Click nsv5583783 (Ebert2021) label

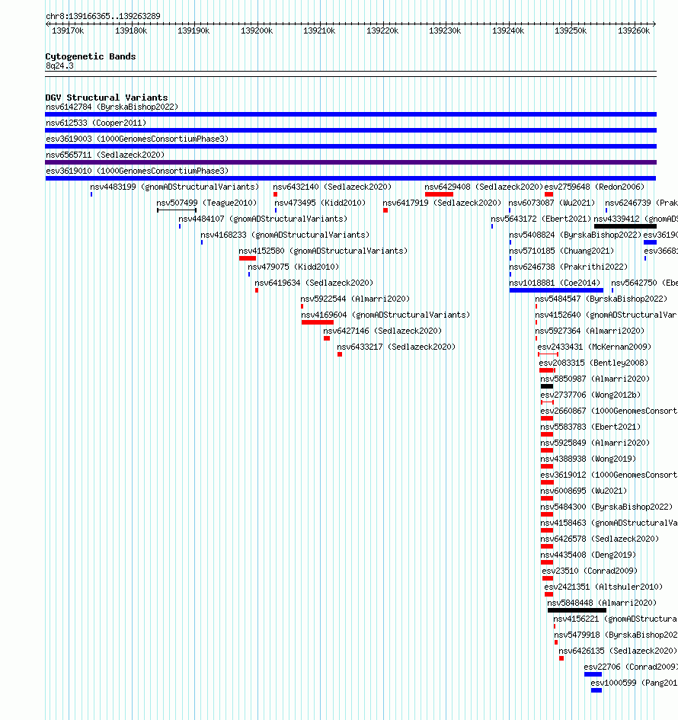click(x=591, y=427)
